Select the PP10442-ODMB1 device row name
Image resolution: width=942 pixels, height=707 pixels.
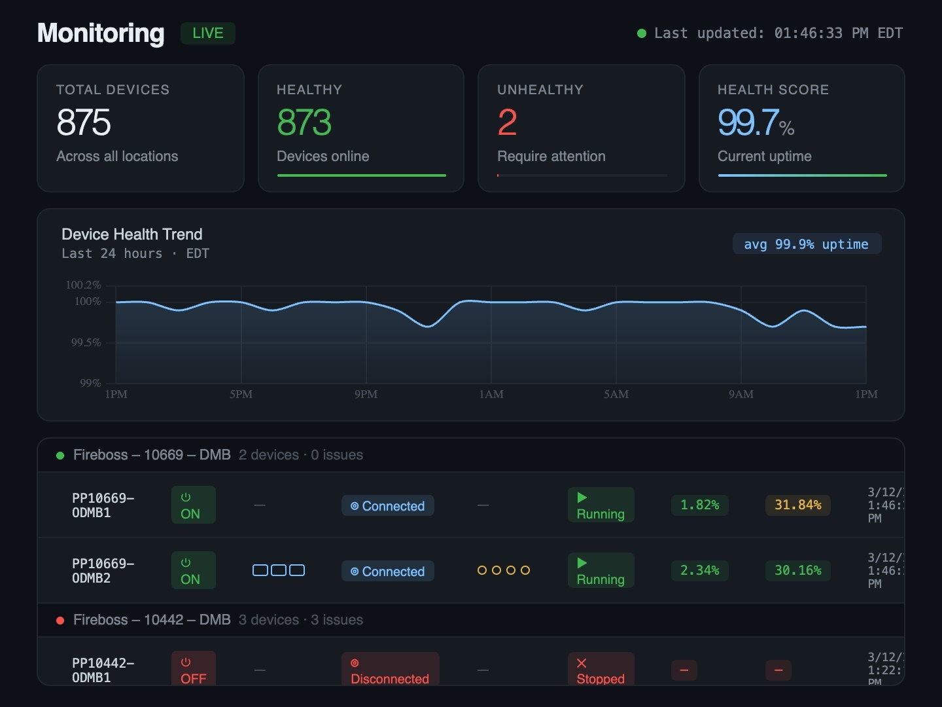[103, 670]
